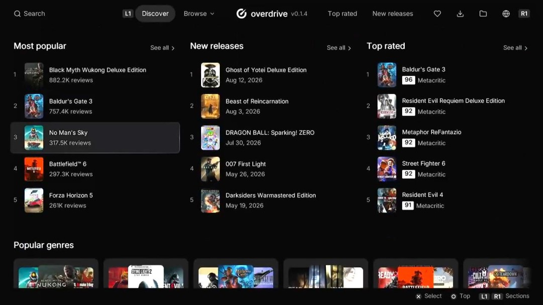Expand the Browse dropdown
The image size is (543, 305).
(x=199, y=14)
